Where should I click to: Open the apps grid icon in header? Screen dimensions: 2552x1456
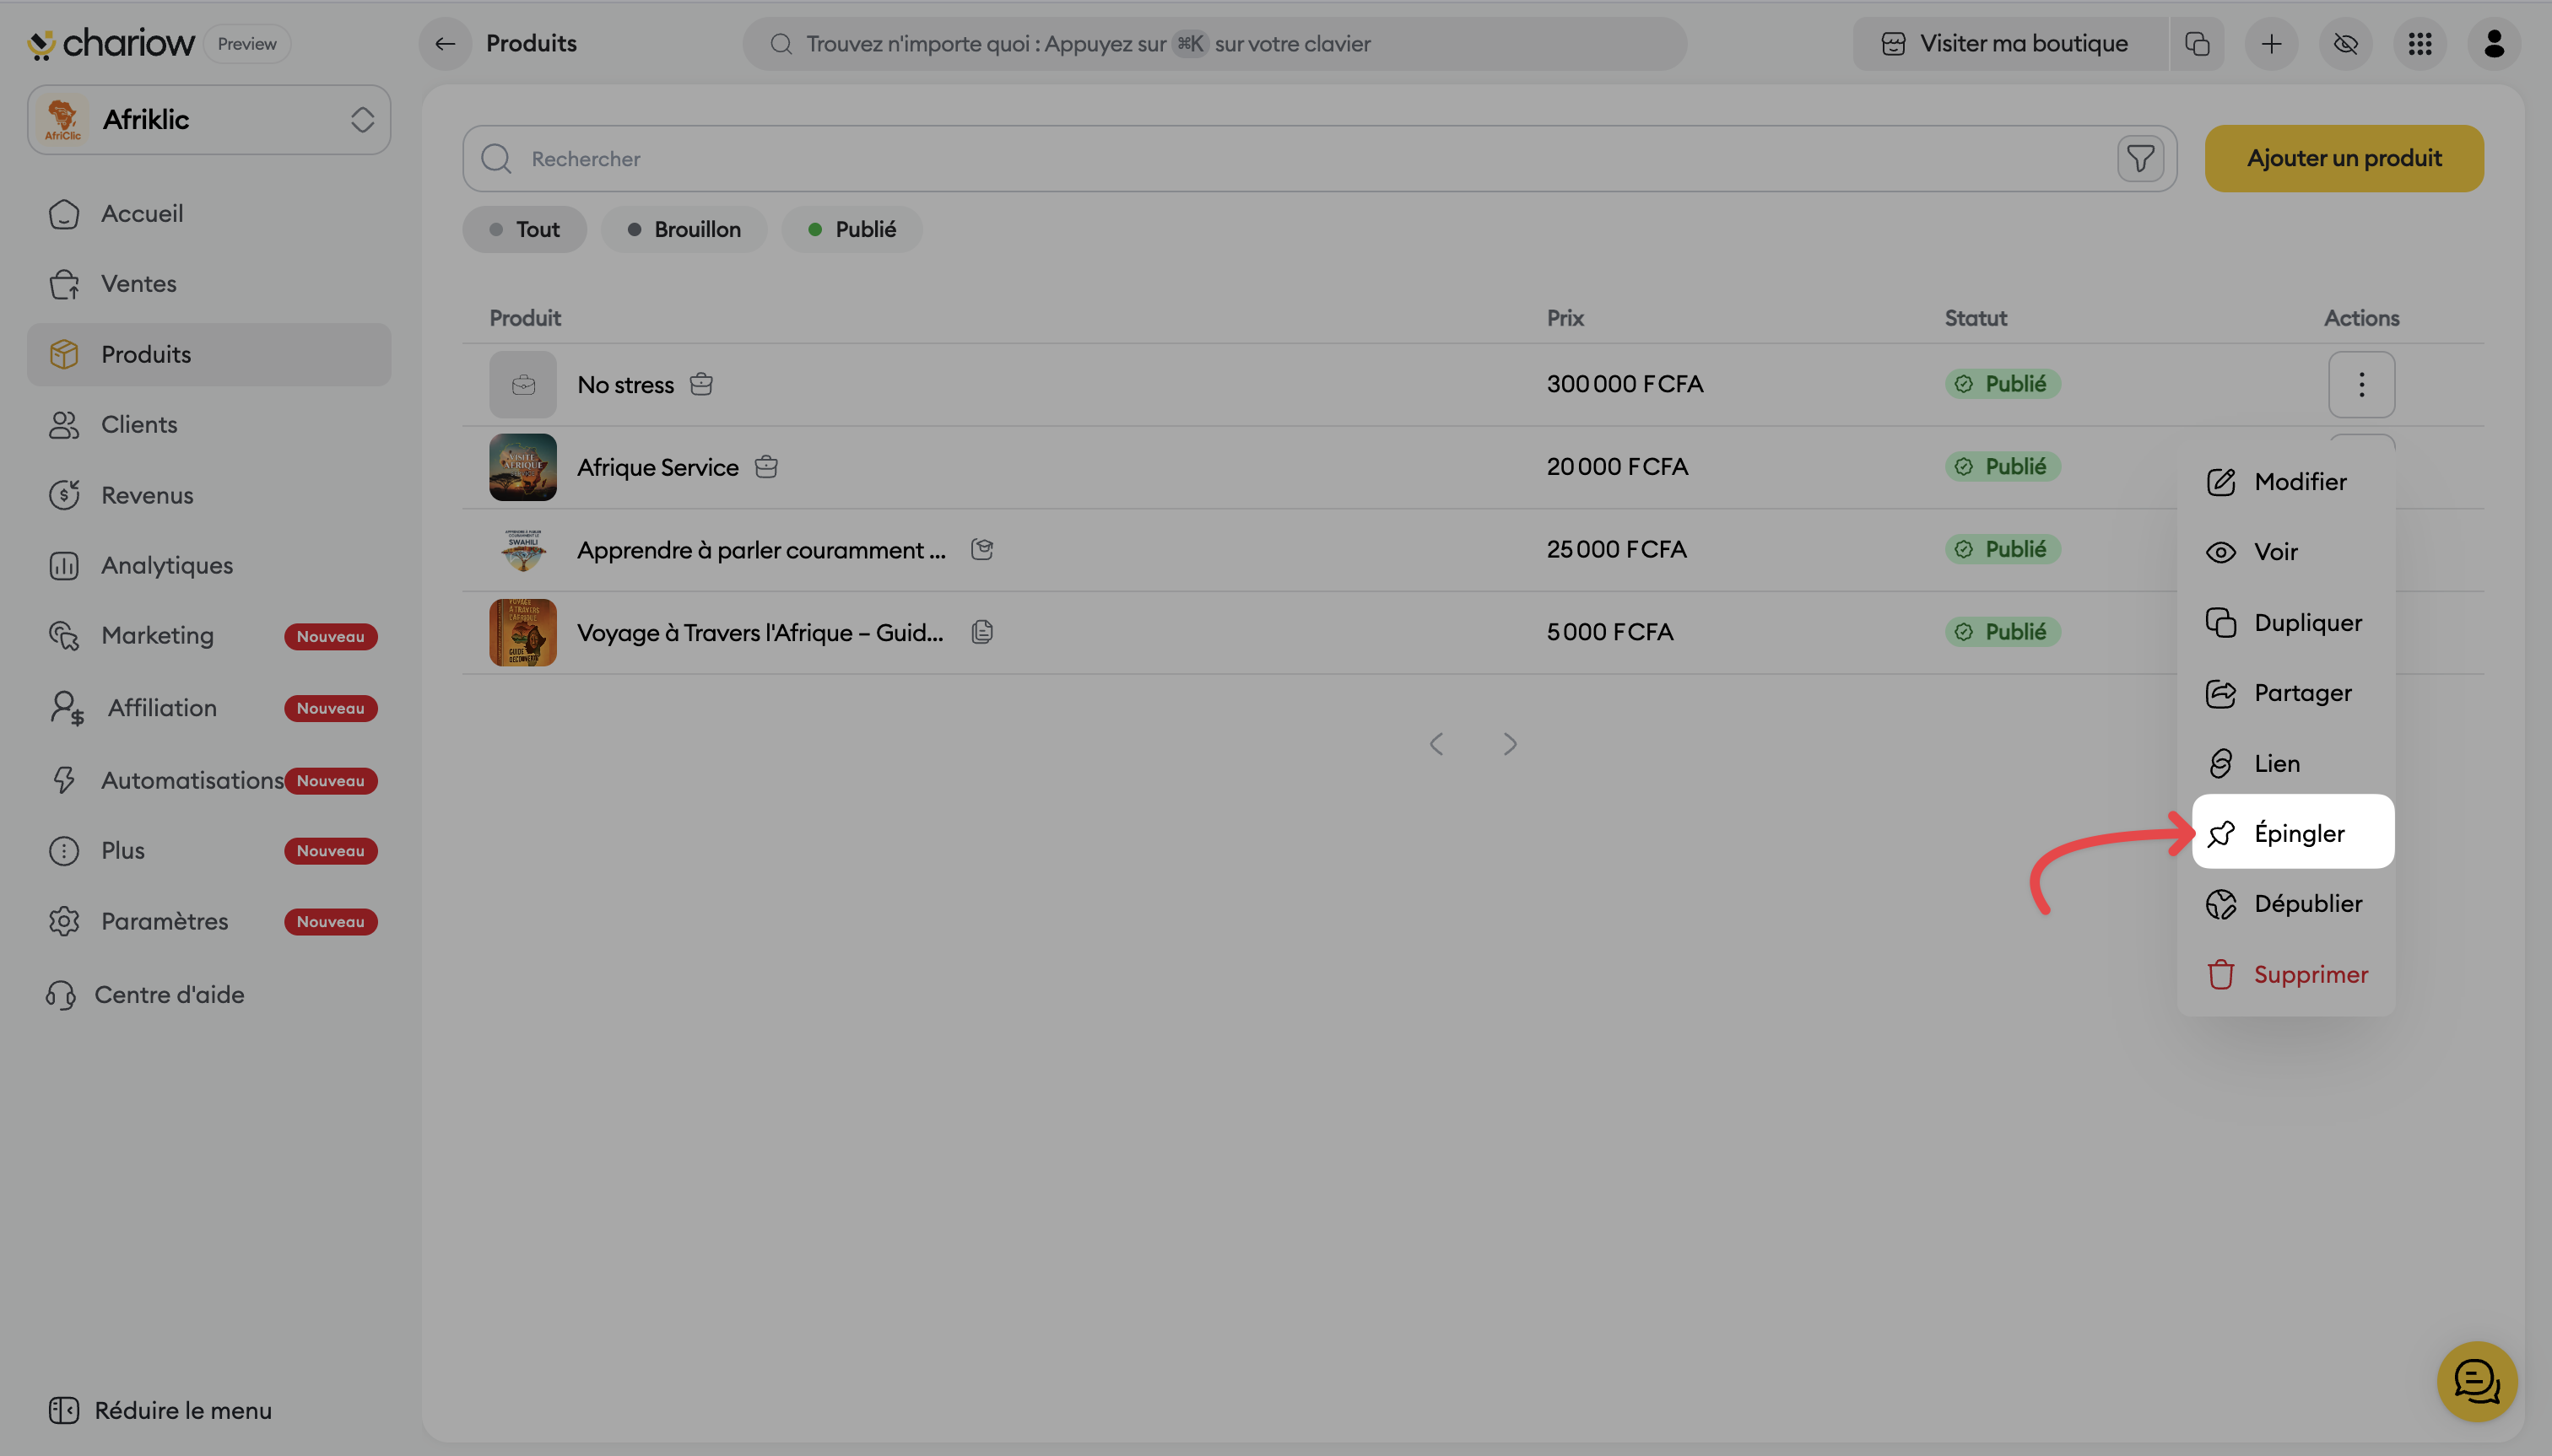[2419, 44]
